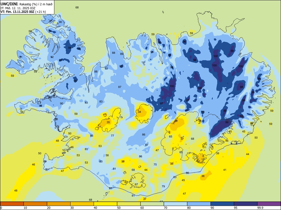Screen dimensions: 281x210
Task: Click the '(+21 h)' forecast offset text
Action: (x=40, y=12)
